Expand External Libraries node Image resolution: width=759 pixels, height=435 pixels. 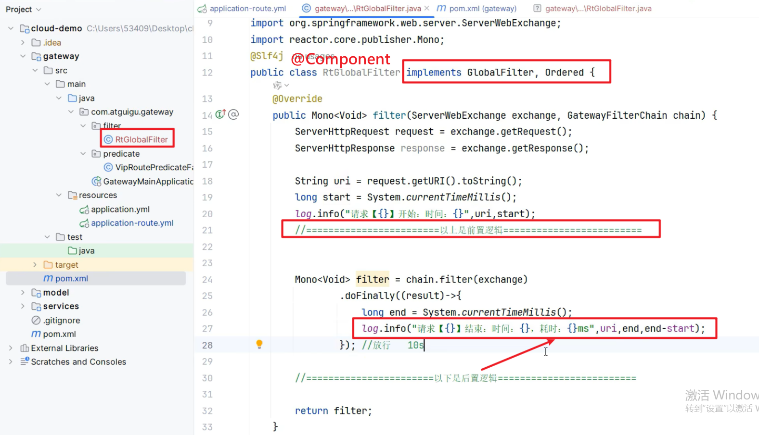[11, 348]
